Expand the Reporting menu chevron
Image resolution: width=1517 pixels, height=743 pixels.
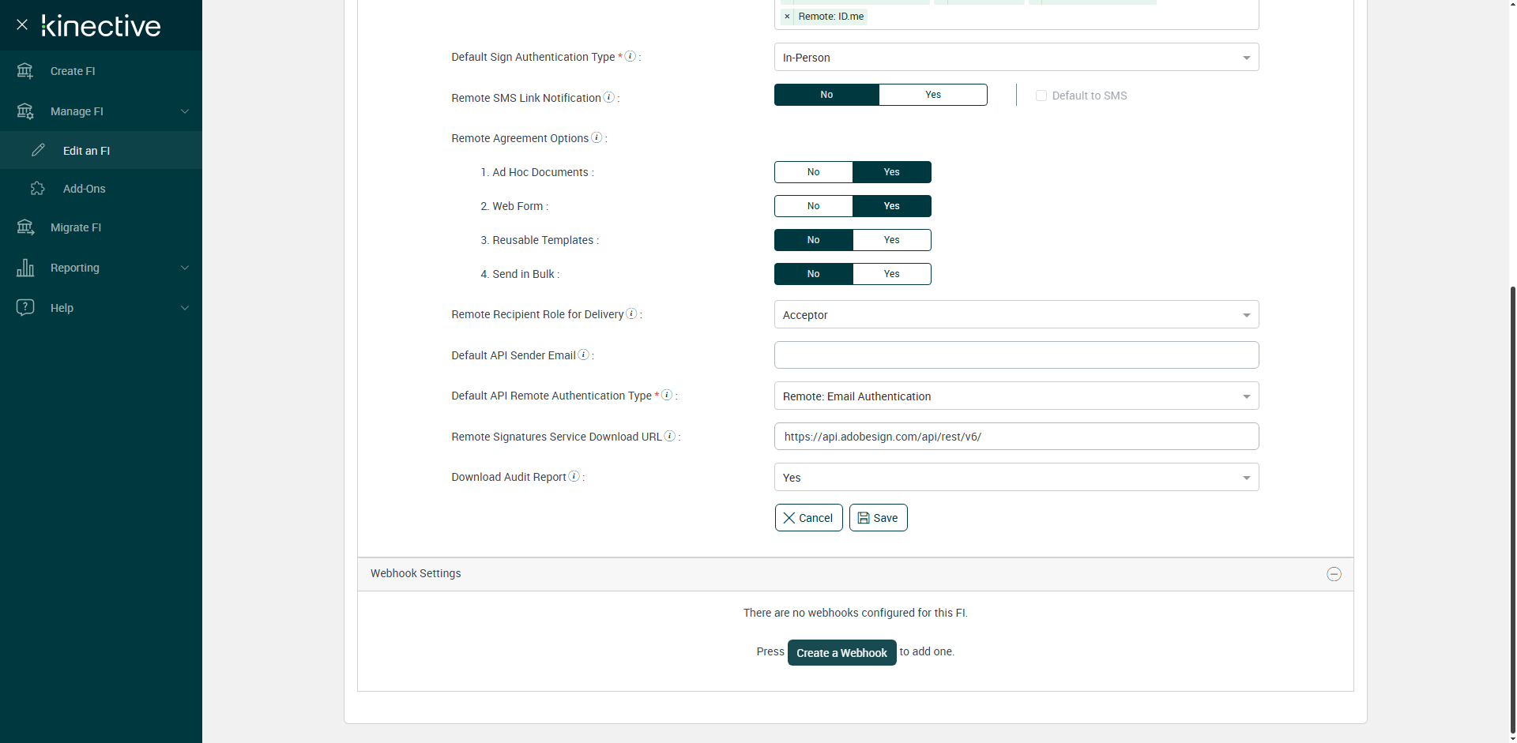(185, 268)
